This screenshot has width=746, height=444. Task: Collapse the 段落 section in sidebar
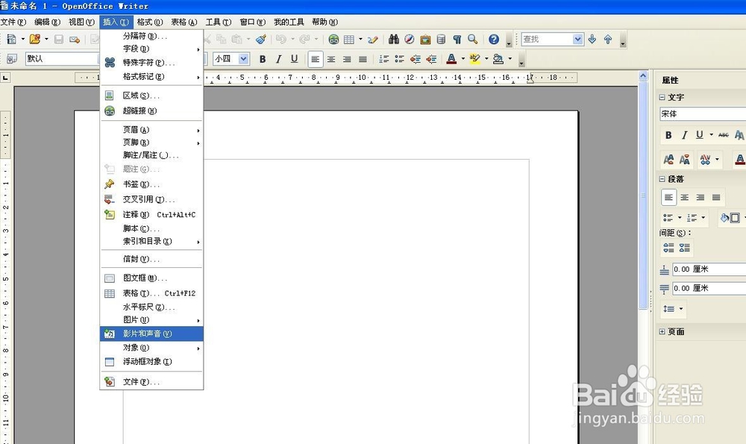[662, 179]
